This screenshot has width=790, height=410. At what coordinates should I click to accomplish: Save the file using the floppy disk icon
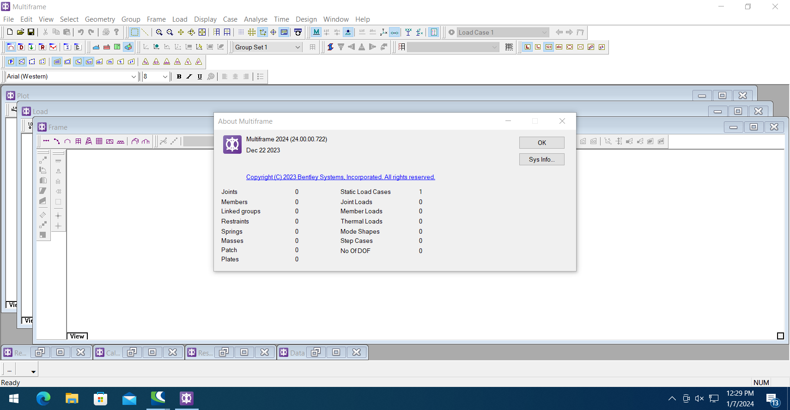(31, 32)
